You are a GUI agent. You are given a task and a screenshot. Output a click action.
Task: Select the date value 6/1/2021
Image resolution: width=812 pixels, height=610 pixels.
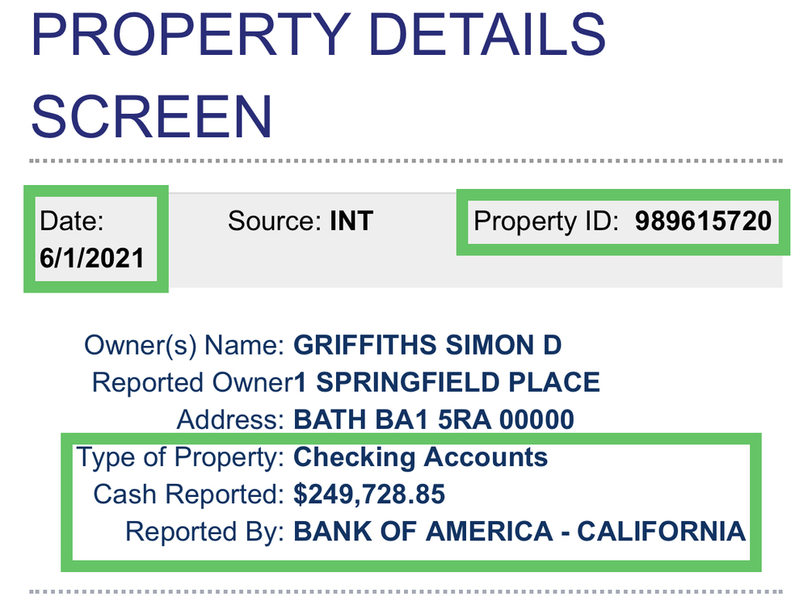click(x=92, y=258)
